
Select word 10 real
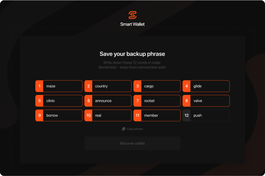(108, 116)
